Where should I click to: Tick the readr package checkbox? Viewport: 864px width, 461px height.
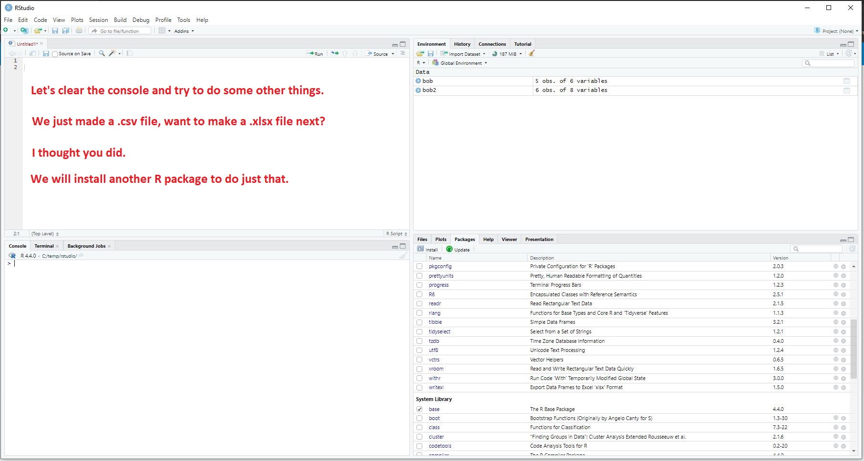tap(419, 304)
